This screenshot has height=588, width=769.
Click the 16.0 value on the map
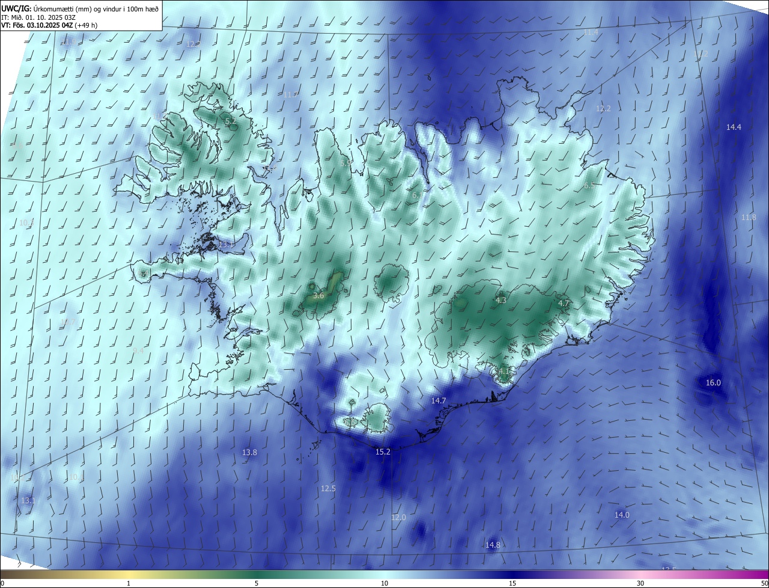713,383
